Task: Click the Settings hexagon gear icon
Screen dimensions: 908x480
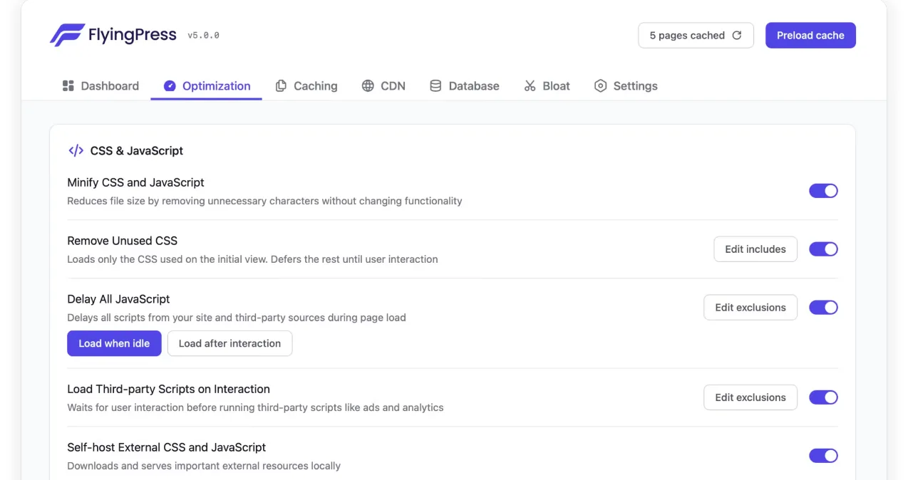Action: pyautogui.click(x=600, y=85)
